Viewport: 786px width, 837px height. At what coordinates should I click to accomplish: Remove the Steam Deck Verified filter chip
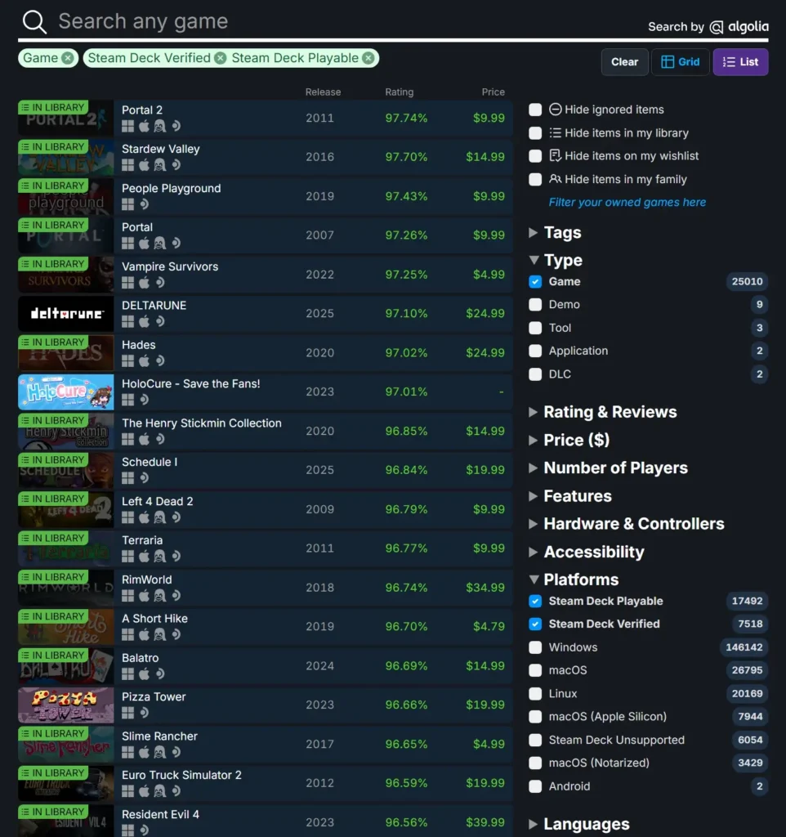[221, 58]
